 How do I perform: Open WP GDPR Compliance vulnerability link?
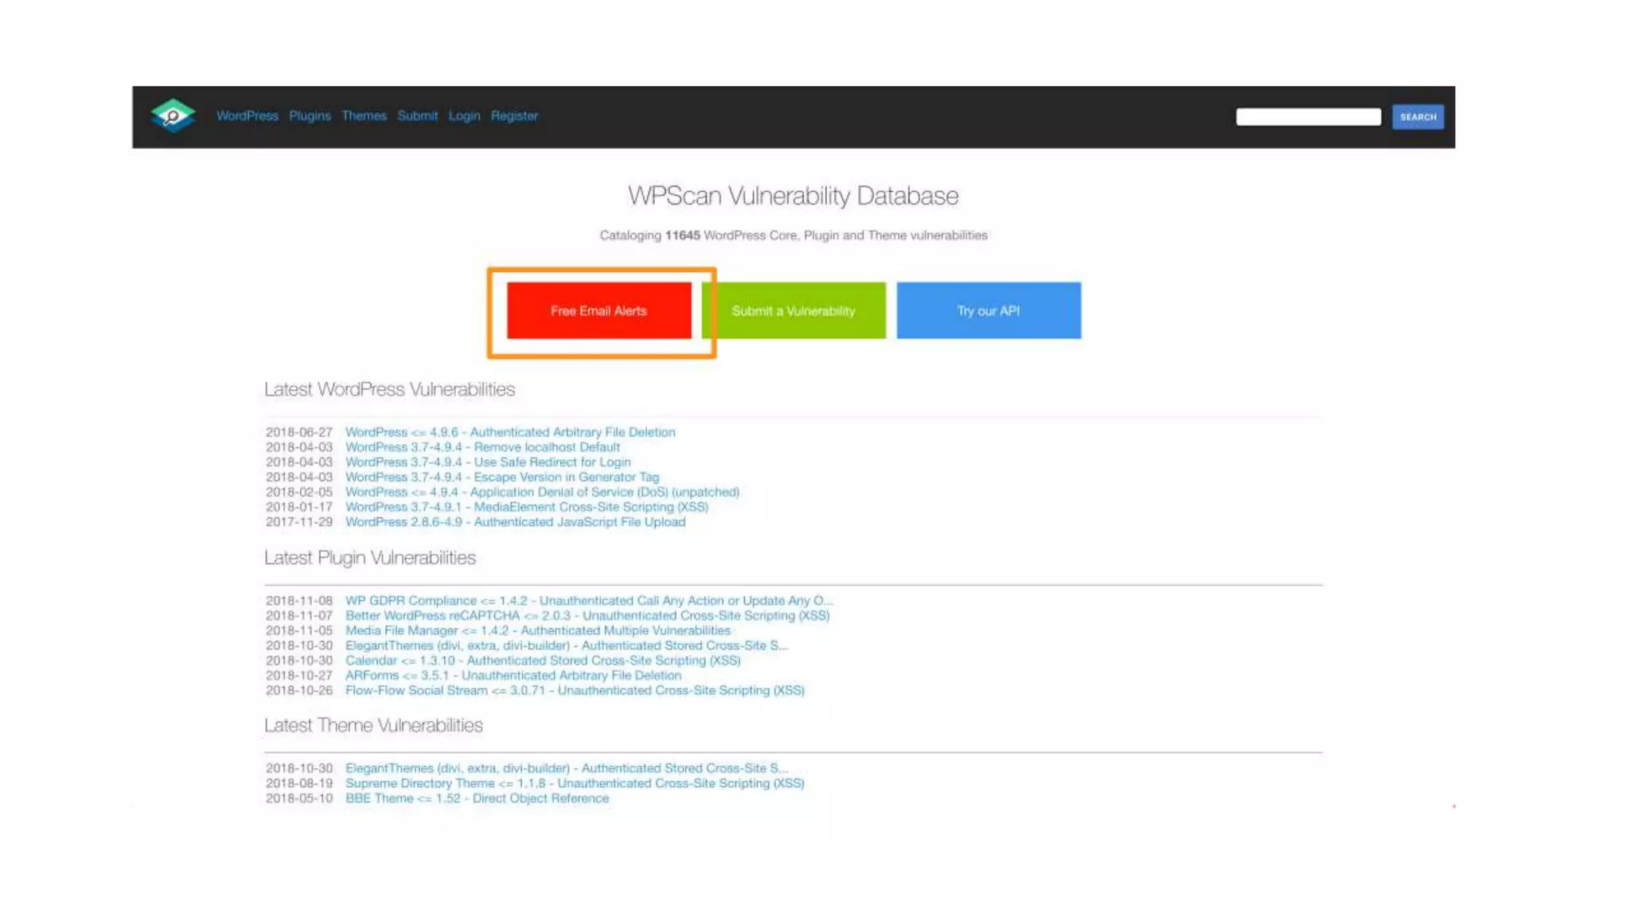pos(588,601)
